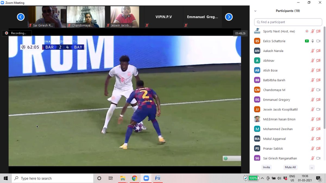Click the Sportz Next profile logo
This screenshot has width=326, height=183.
(257, 31)
